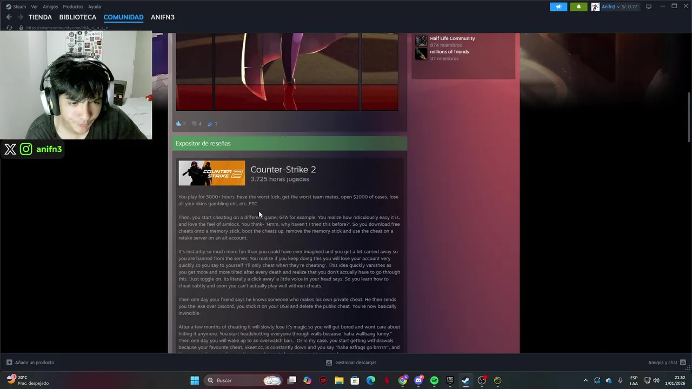Open Epic Games Launcher on the taskbar

point(450,380)
